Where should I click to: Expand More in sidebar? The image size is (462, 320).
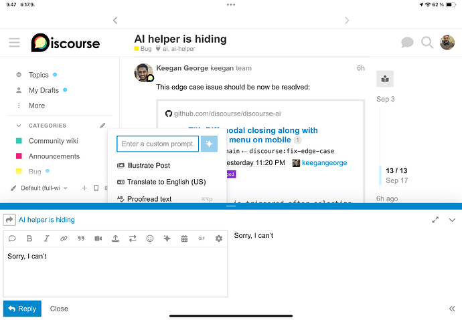coord(37,106)
